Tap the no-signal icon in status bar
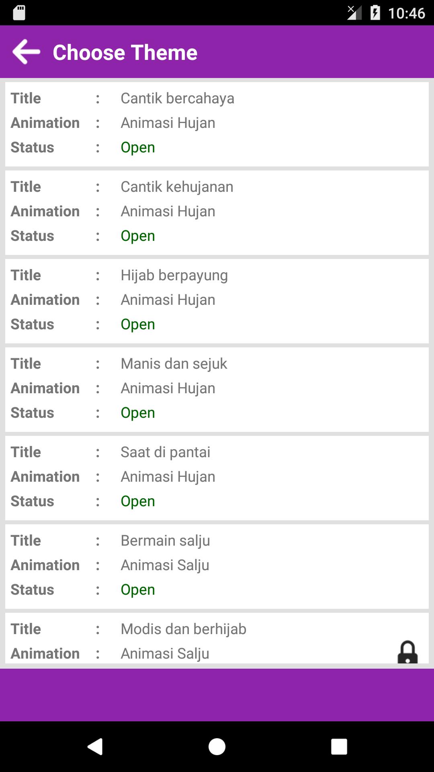 click(x=354, y=12)
